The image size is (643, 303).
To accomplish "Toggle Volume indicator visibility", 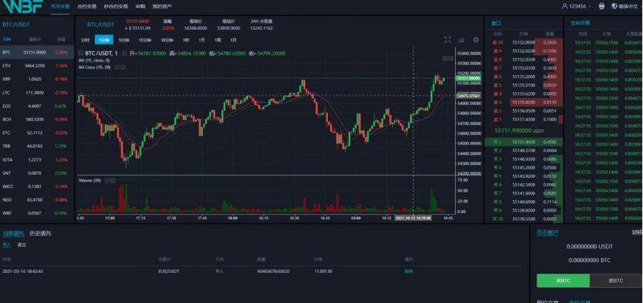I will click(x=106, y=180).
